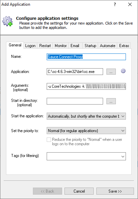Click the large gear icon in header
This screenshot has width=138, height=199.
[x=7, y=21]
